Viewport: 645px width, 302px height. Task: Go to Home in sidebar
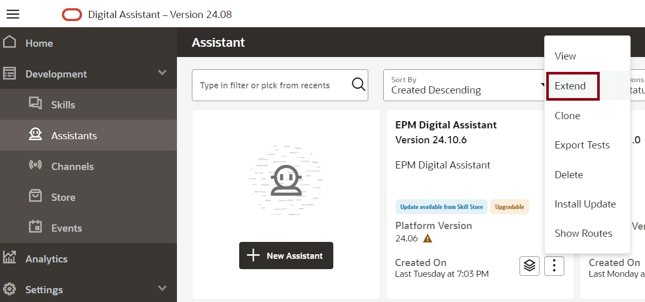point(39,43)
